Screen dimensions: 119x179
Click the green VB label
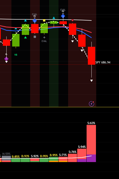16,55
